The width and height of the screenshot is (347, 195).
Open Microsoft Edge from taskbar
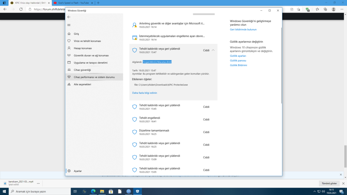pyautogui.click(x=93, y=191)
